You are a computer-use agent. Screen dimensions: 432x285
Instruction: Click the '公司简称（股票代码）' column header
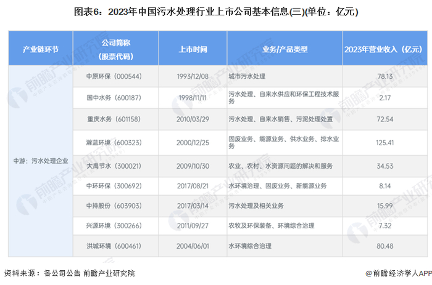[116, 49]
